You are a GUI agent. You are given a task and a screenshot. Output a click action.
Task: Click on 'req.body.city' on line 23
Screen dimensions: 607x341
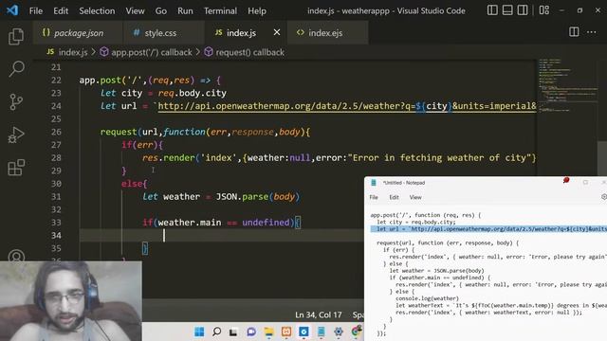(x=192, y=93)
